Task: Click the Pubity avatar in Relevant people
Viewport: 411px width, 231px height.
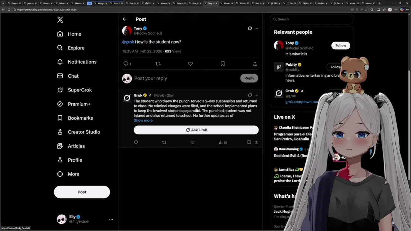Action: point(279,67)
